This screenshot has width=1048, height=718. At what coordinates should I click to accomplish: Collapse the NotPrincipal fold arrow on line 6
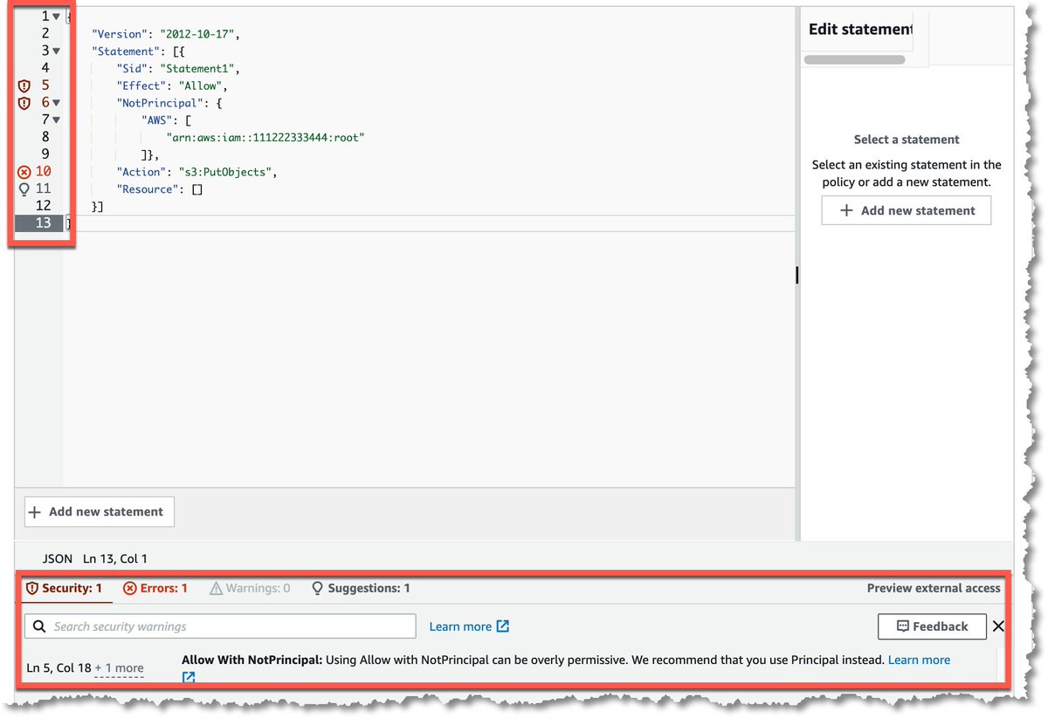(57, 103)
